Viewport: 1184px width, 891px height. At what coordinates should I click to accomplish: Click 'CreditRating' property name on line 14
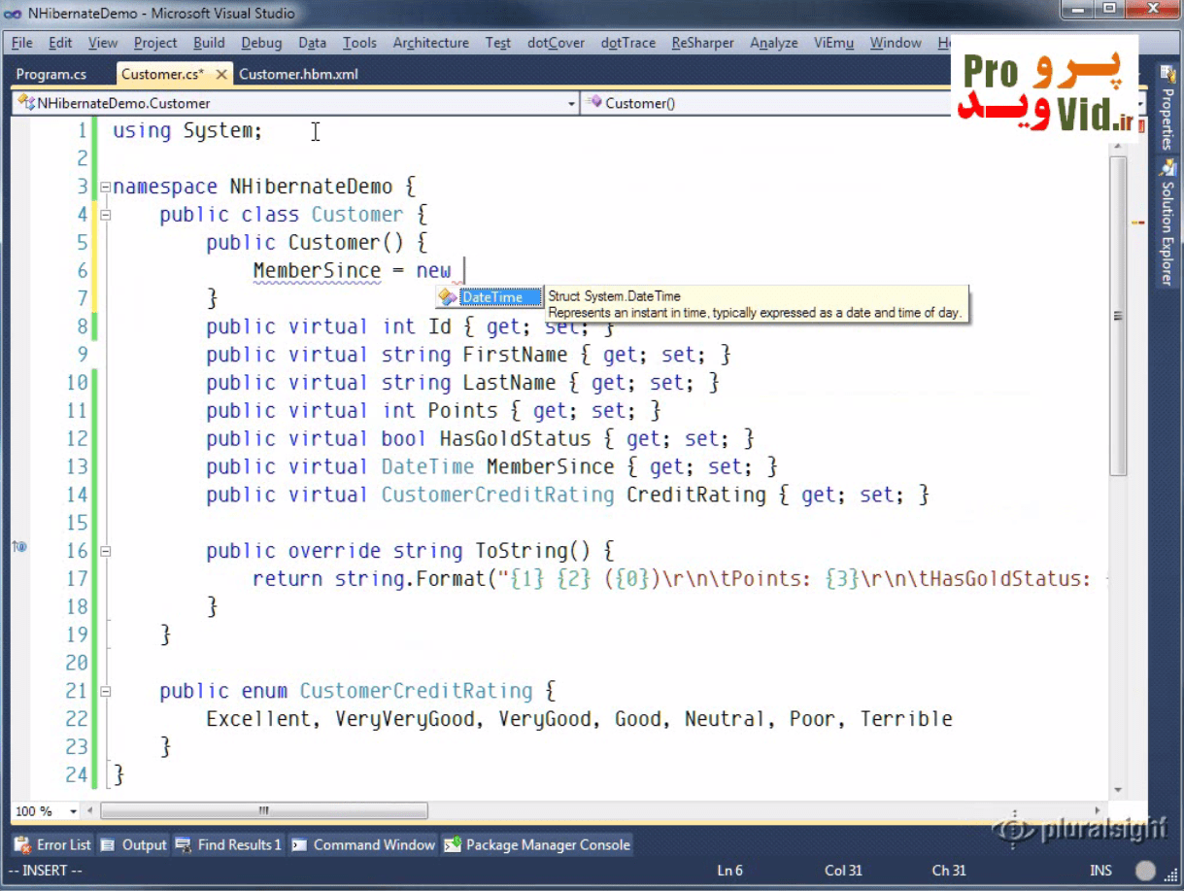(696, 496)
